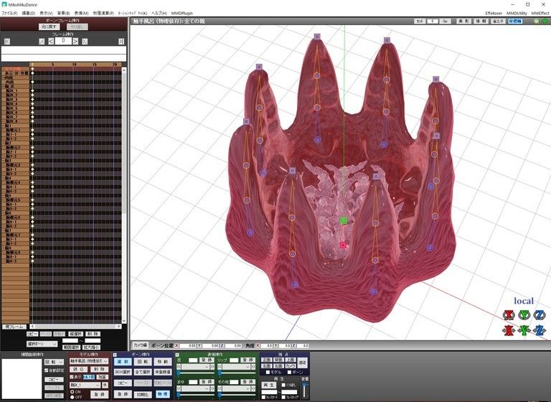The width and height of the screenshot is (551, 402).
Task: Click the select-all bones button
Action: click(143, 372)
